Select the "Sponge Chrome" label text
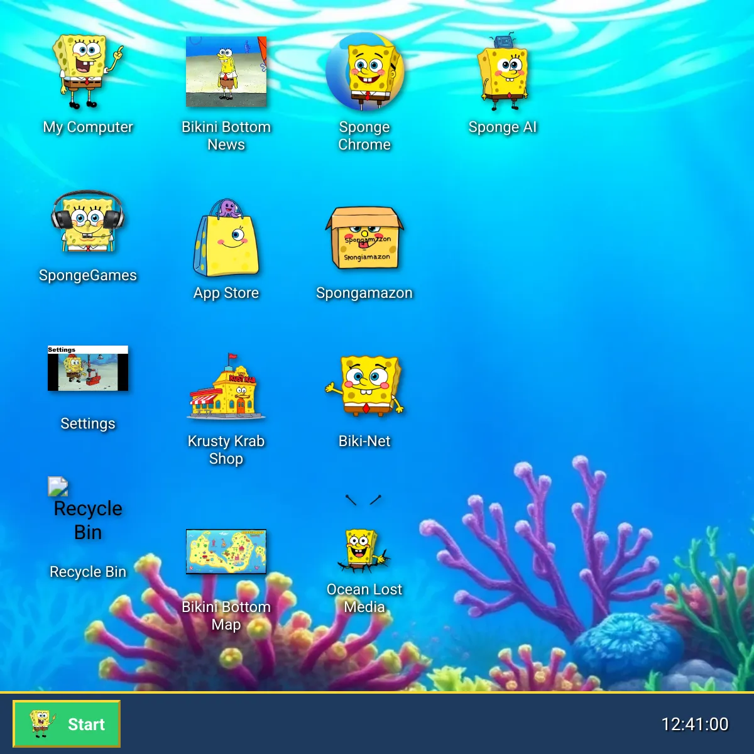This screenshot has width=754, height=754. tap(364, 136)
